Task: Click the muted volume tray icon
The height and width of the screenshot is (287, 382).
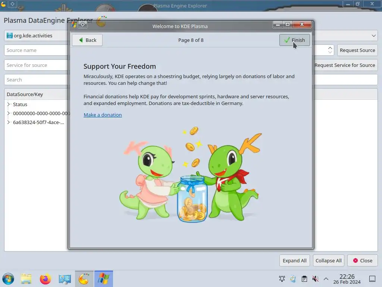Action: click(315, 279)
